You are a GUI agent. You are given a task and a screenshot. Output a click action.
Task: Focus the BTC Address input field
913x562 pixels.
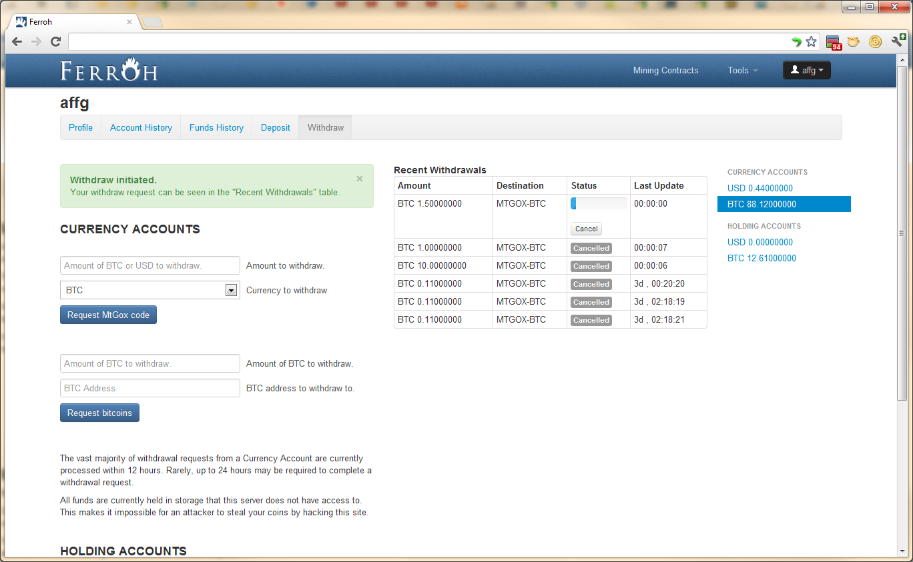(x=149, y=388)
